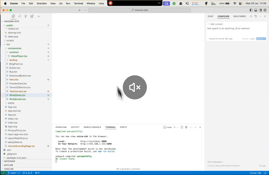269x175 pixels.
Task: Kill the active terminal with the trash icon
Action: coord(186,127)
